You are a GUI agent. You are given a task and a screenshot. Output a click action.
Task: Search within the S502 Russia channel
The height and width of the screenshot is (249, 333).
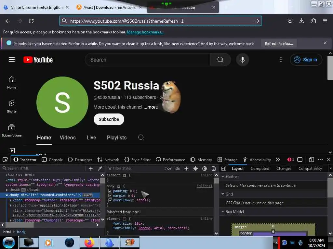point(141,137)
